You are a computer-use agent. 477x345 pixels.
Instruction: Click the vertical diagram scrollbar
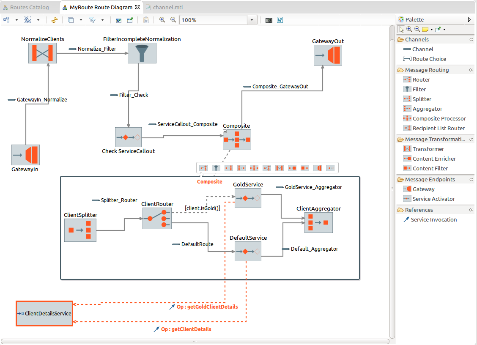392,182
